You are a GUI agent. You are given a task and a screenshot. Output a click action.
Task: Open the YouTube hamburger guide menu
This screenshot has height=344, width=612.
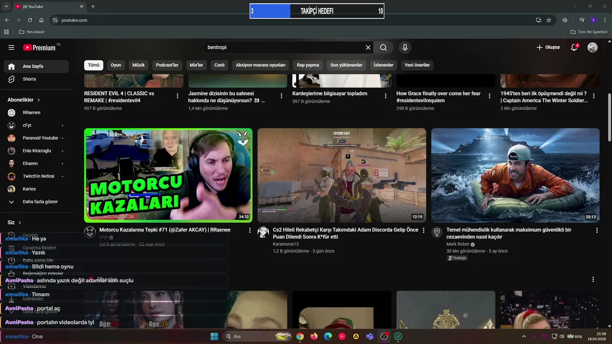click(x=11, y=47)
